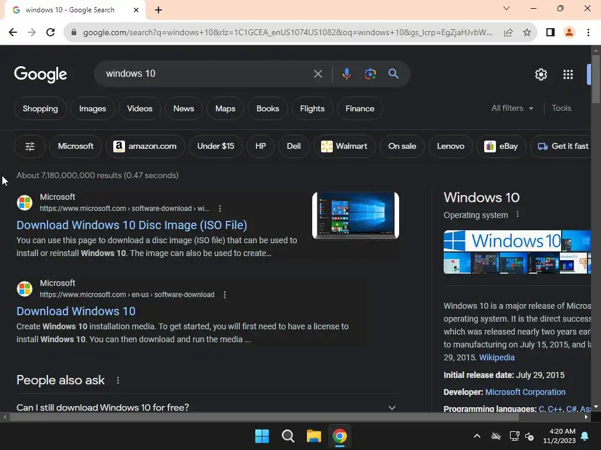Open the Google apps grid

point(568,74)
